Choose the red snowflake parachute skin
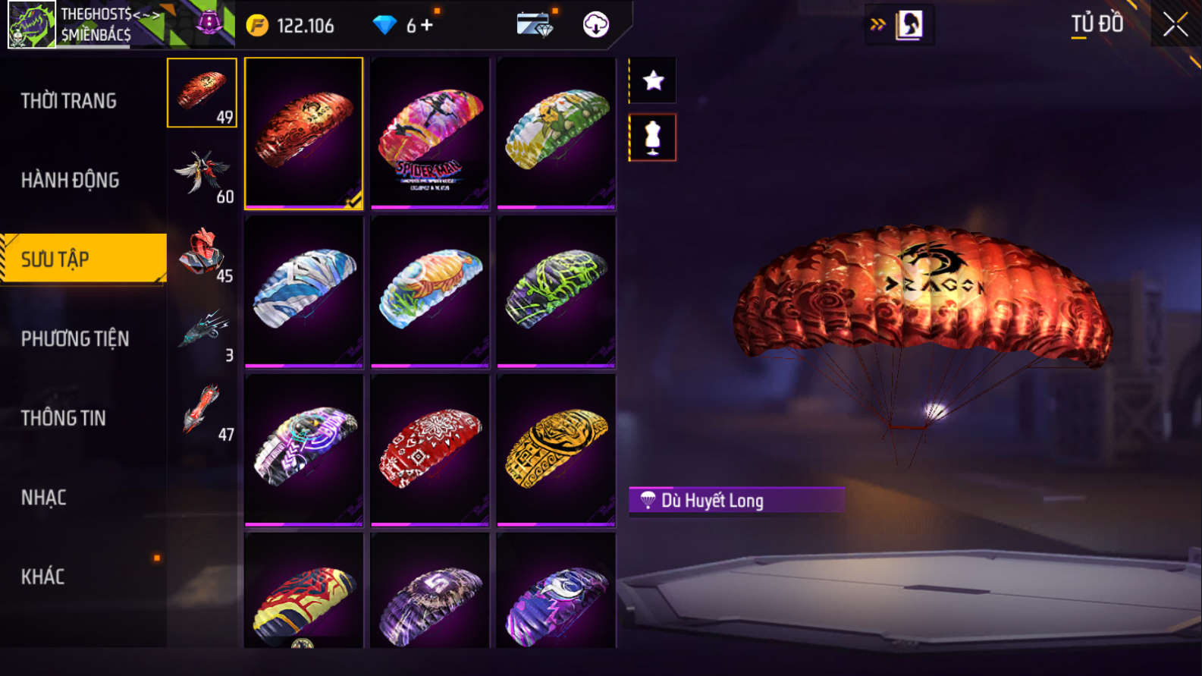Viewport: 1202px width, 676px height. point(430,450)
